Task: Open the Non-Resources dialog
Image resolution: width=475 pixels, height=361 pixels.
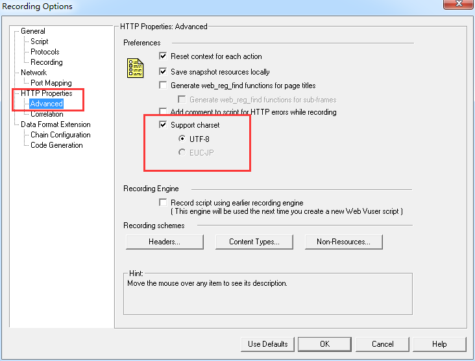Action: [x=344, y=242]
